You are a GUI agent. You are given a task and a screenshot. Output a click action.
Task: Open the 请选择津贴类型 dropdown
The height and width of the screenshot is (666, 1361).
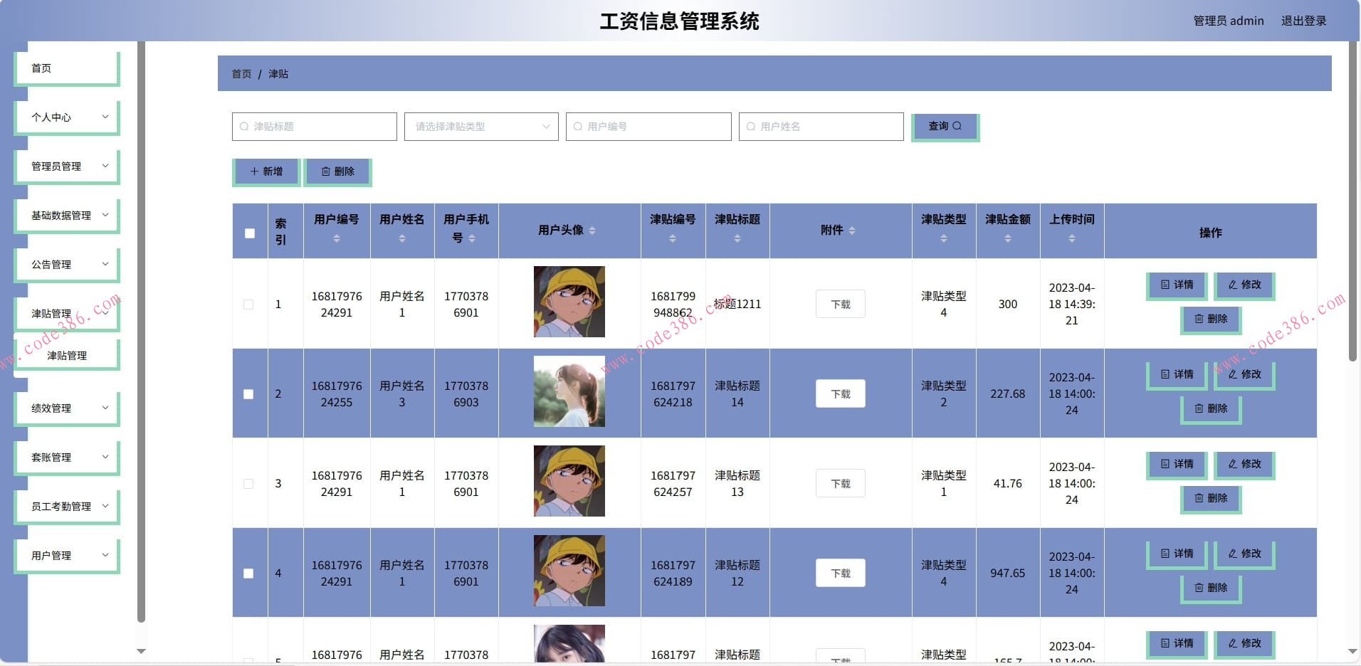point(481,126)
